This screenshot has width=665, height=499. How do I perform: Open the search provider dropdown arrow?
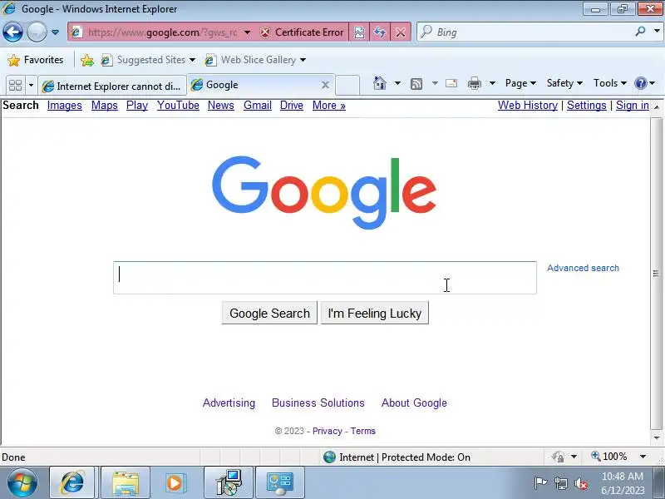pos(657,32)
